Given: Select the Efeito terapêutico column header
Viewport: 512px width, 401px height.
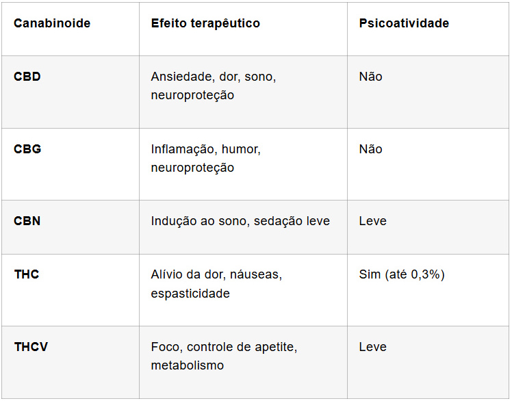Looking at the screenshot, I should click(205, 23).
